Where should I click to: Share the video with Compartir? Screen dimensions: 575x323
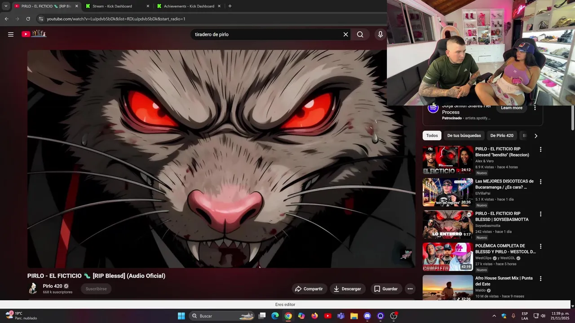(x=309, y=289)
